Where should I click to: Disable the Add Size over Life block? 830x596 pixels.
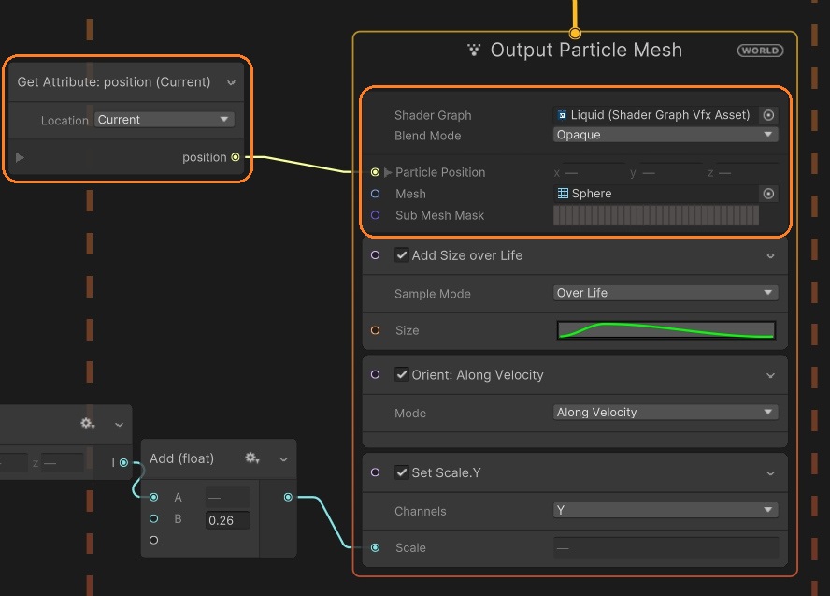coord(402,255)
